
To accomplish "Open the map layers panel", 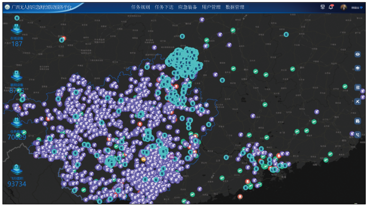I will (x=357, y=68).
